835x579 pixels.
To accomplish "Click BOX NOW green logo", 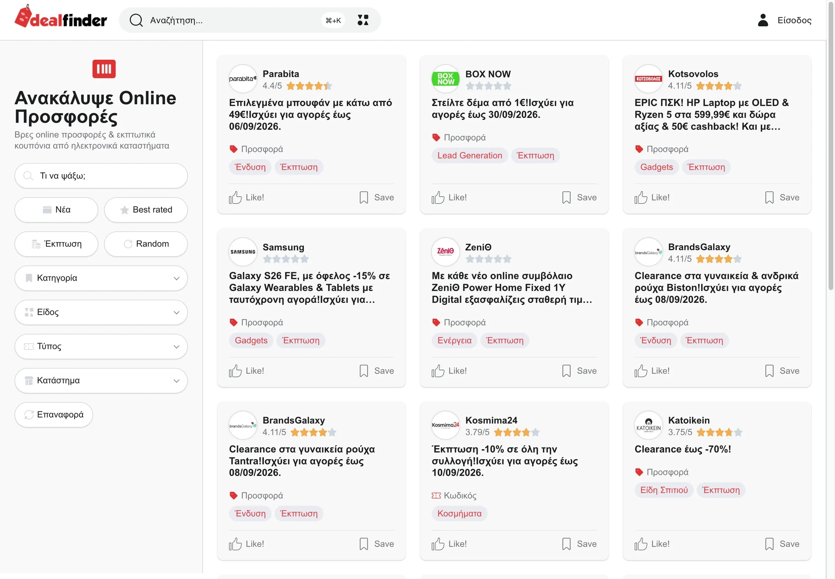I will 445,79.
